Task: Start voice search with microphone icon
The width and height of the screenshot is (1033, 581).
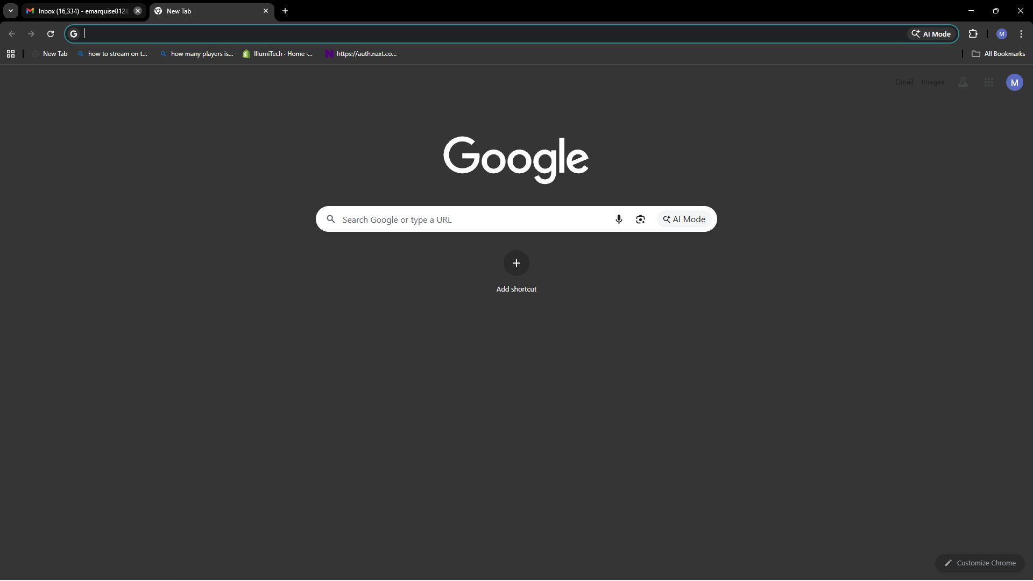Action: click(619, 219)
